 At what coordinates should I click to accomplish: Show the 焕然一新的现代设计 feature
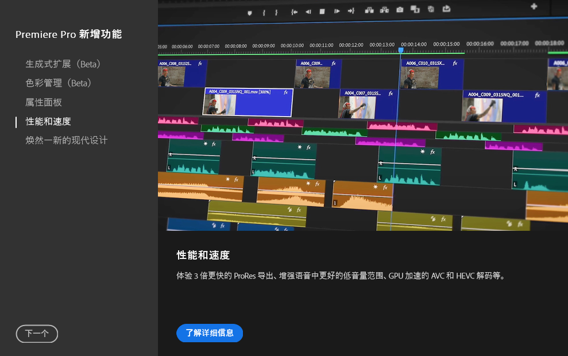pyautogui.click(x=66, y=140)
